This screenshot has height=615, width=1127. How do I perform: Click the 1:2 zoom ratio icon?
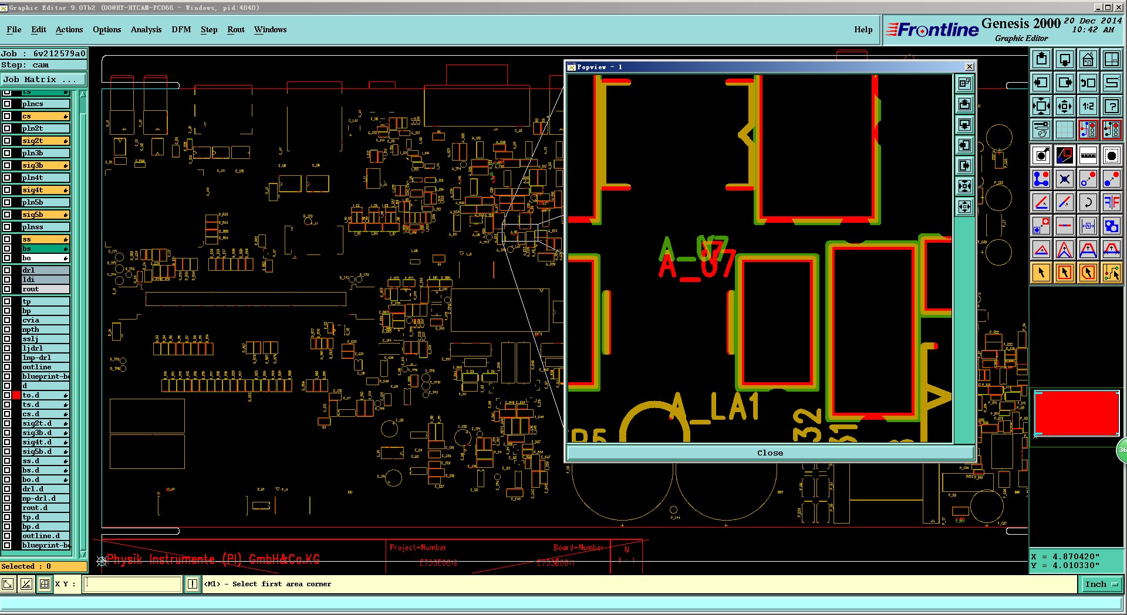coord(1088,106)
